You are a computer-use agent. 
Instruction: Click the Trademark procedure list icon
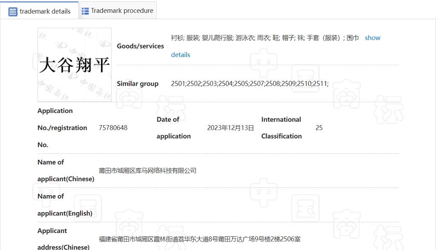tap(85, 11)
